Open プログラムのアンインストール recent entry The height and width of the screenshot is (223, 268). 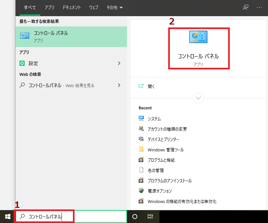point(169,181)
